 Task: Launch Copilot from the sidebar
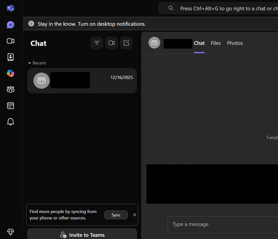pyautogui.click(x=10, y=73)
